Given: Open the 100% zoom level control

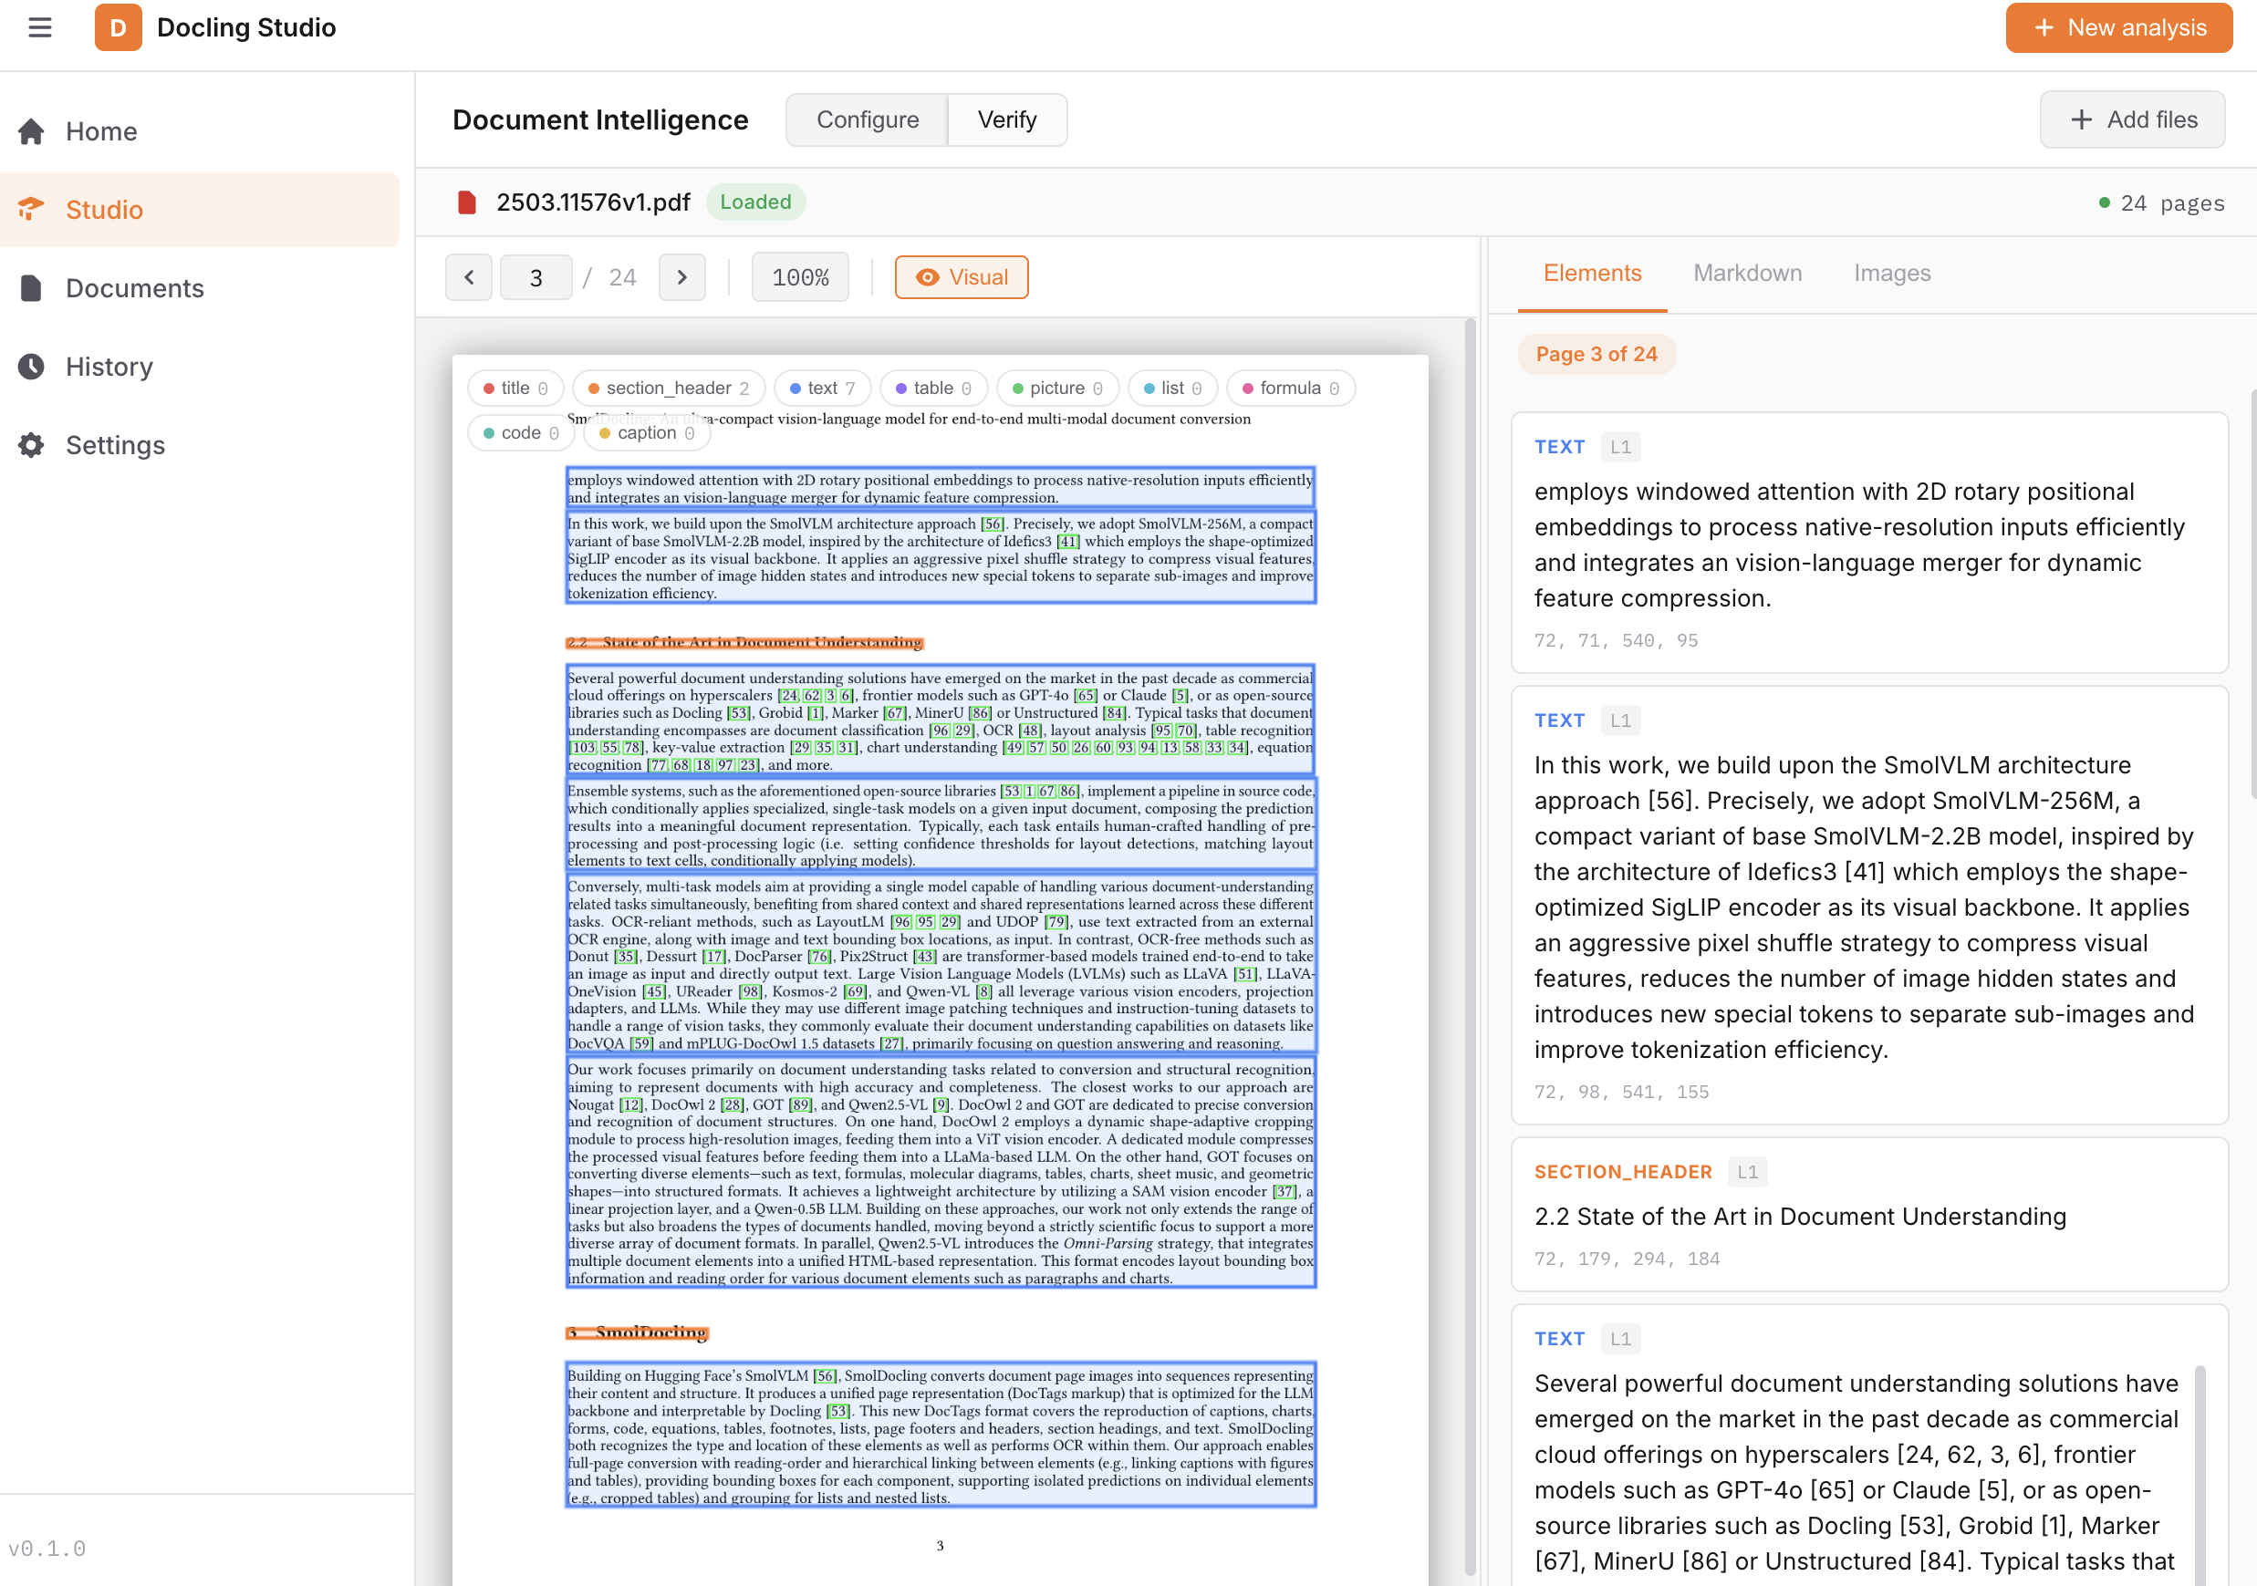Looking at the screenshot, I should pyautogui.click(x=799, y=277).
